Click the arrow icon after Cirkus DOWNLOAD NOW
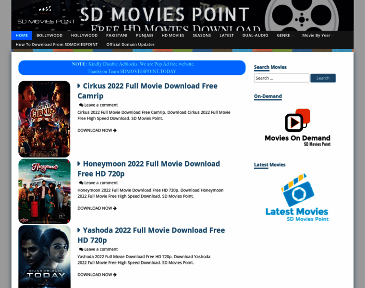This screenshot has width=365, height=288. click(115, 131)
